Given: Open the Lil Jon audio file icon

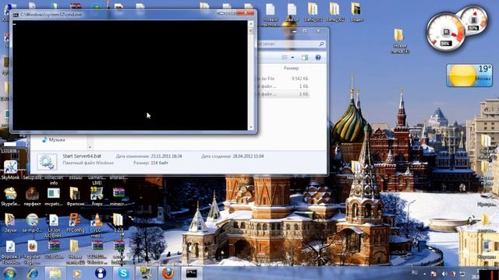Looking at the screenshot, I should tap(54, 225).
